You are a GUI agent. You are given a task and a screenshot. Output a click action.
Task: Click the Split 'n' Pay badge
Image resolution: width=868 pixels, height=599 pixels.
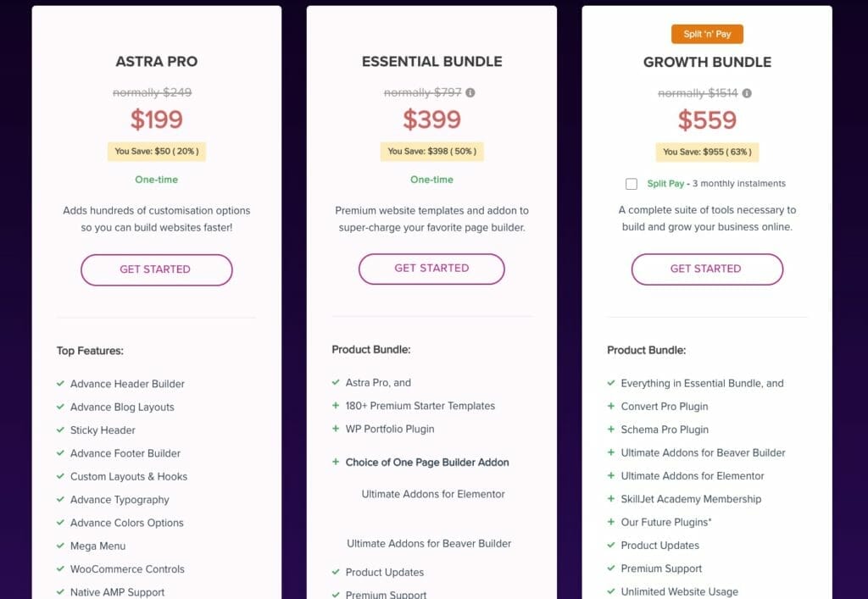click(707, 35)
